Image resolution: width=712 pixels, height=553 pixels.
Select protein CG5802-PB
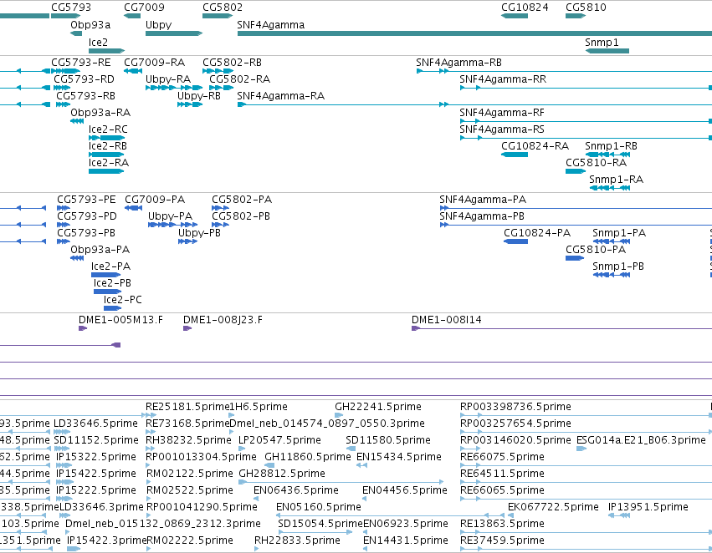(x=241, y=216)
